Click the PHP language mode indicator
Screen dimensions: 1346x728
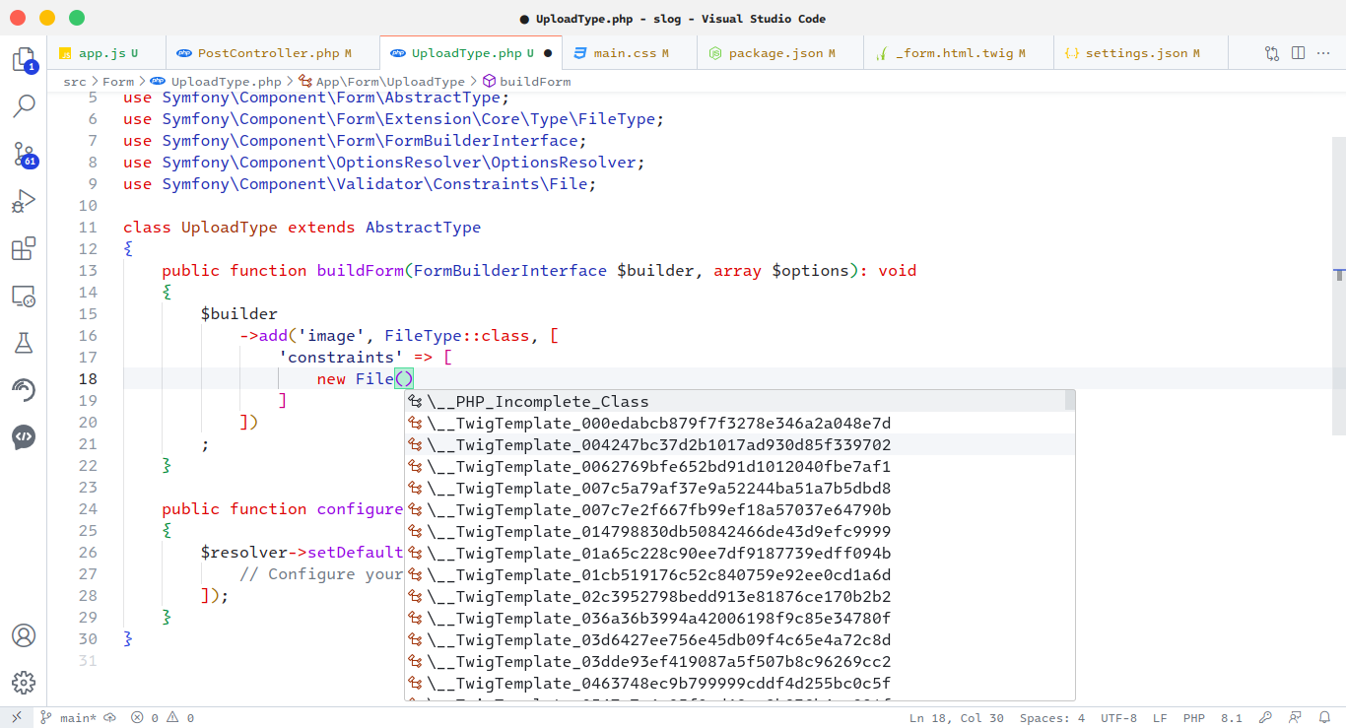tap(1193, 718)
